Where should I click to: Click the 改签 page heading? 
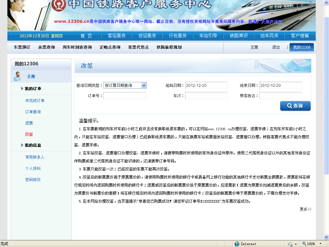[87, 66]
